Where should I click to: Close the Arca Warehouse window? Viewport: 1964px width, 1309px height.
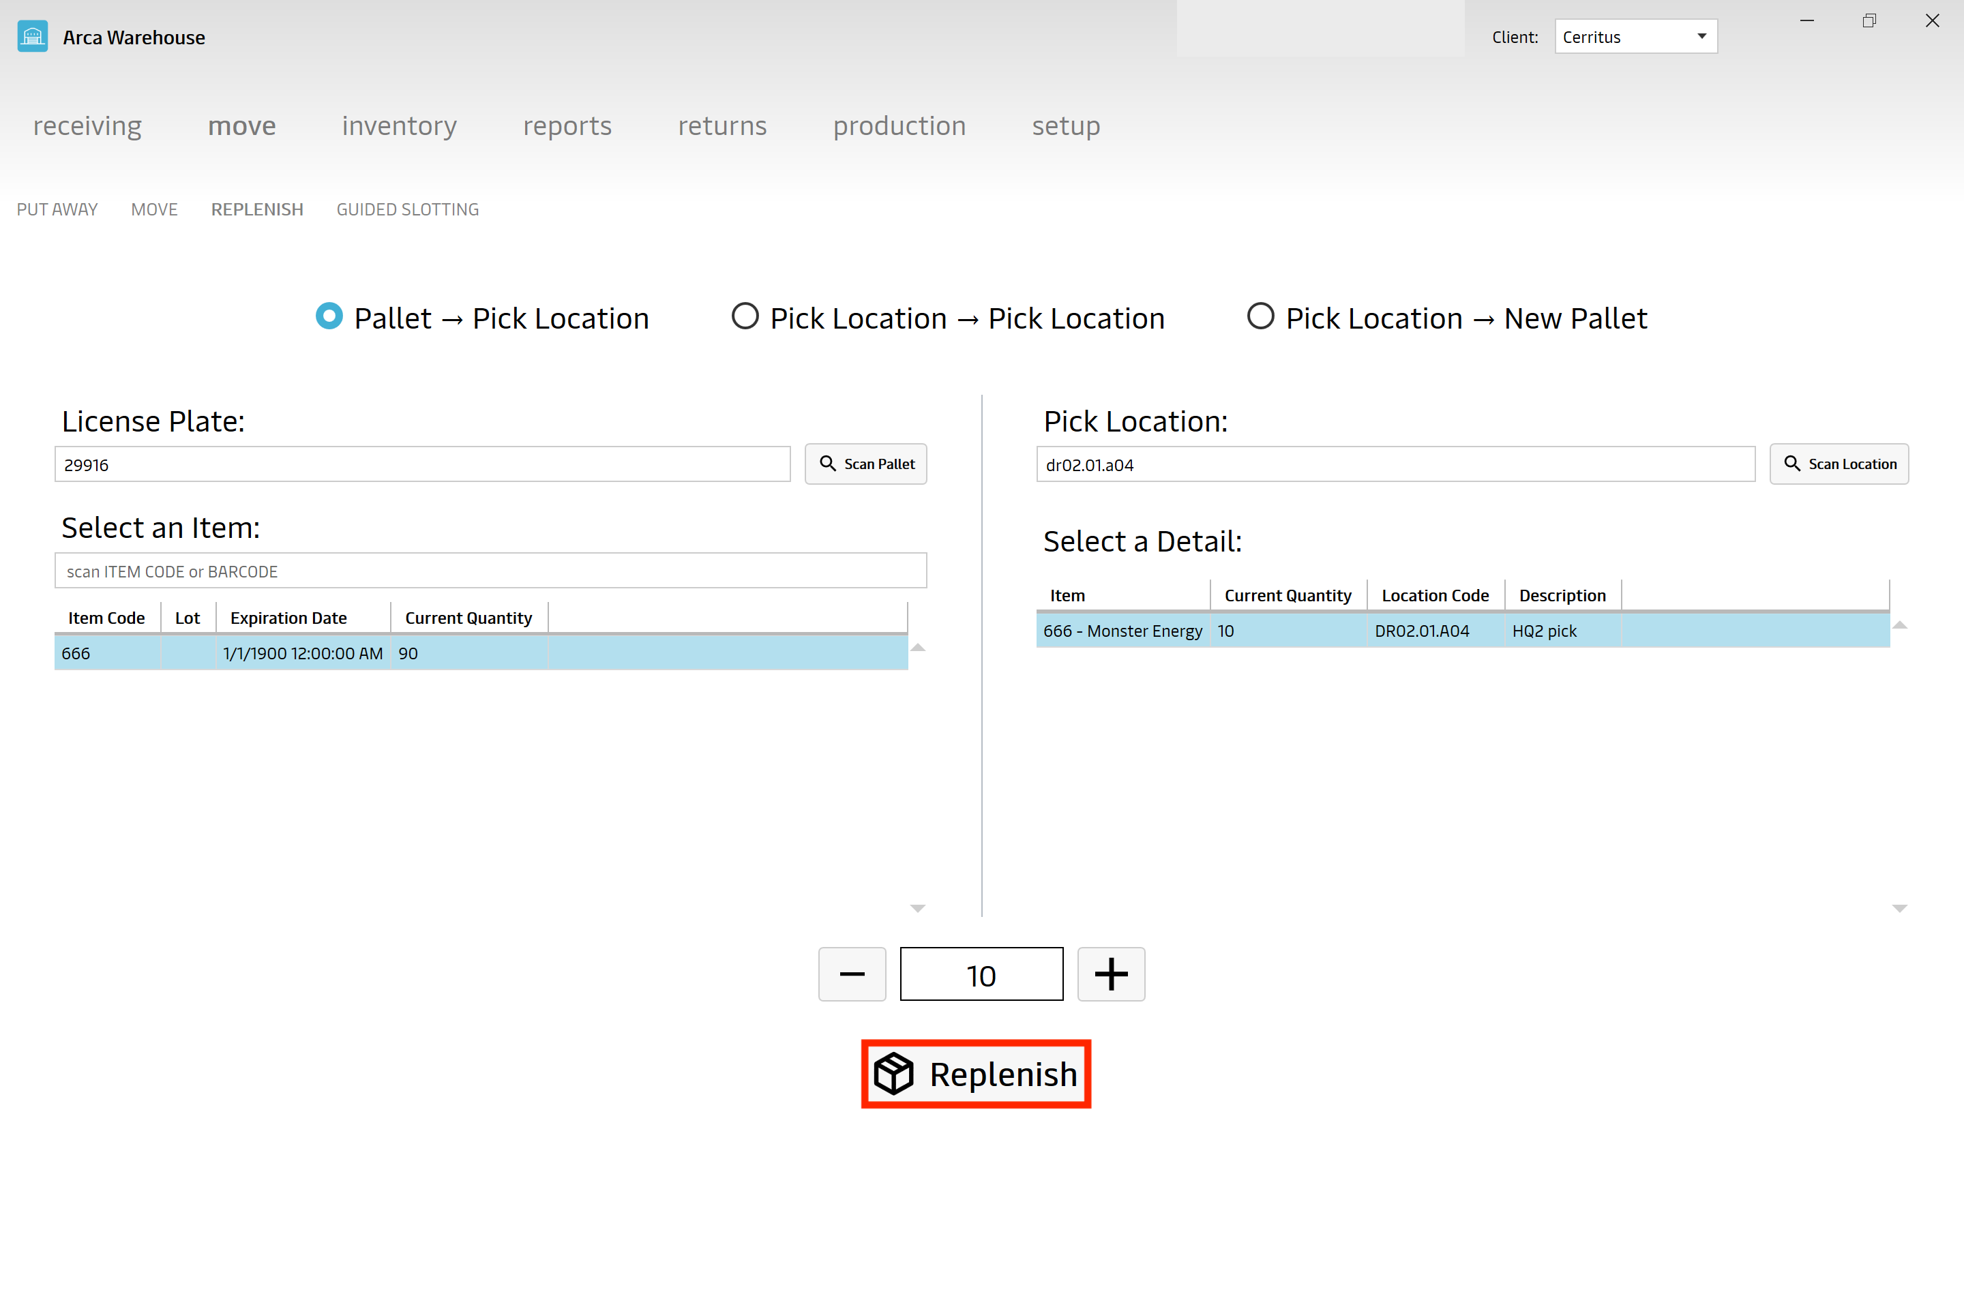pos(1932,21)
